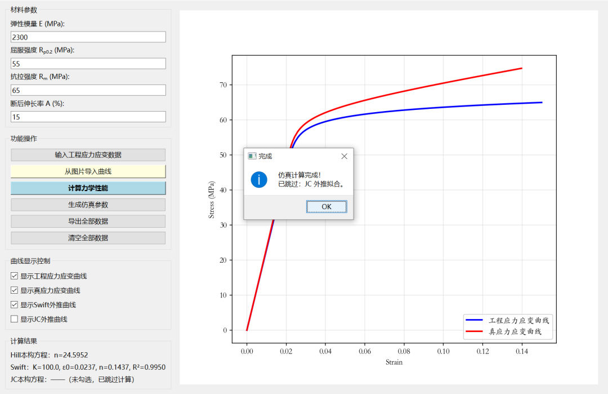Click the Swift parameters result line
Image resolution: width=608 pixels, height=394 pixels.
click(88, 367)
